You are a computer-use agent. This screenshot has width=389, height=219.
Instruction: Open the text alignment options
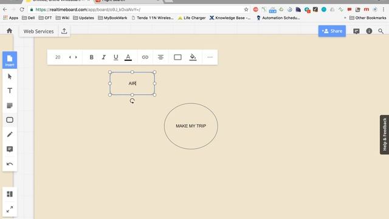tap(160, 57)
